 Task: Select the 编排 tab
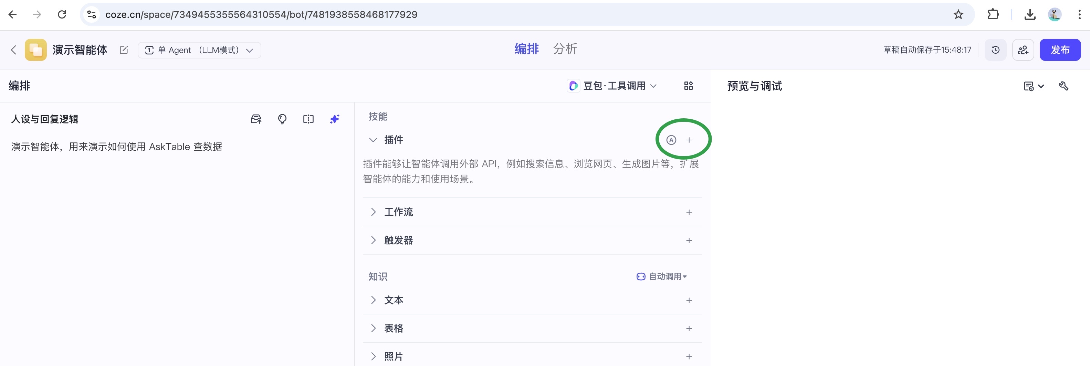pyautogui.click(x=526, y=49)
